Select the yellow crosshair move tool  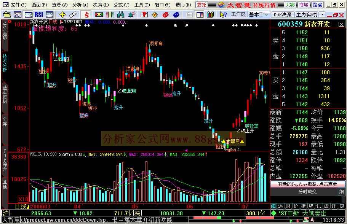tap(62, 15)
